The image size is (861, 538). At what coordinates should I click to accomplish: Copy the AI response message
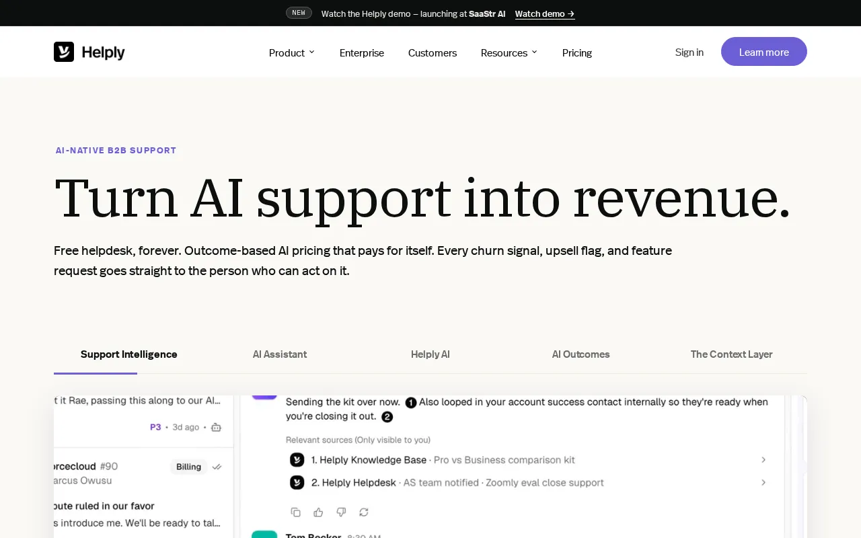295,512
